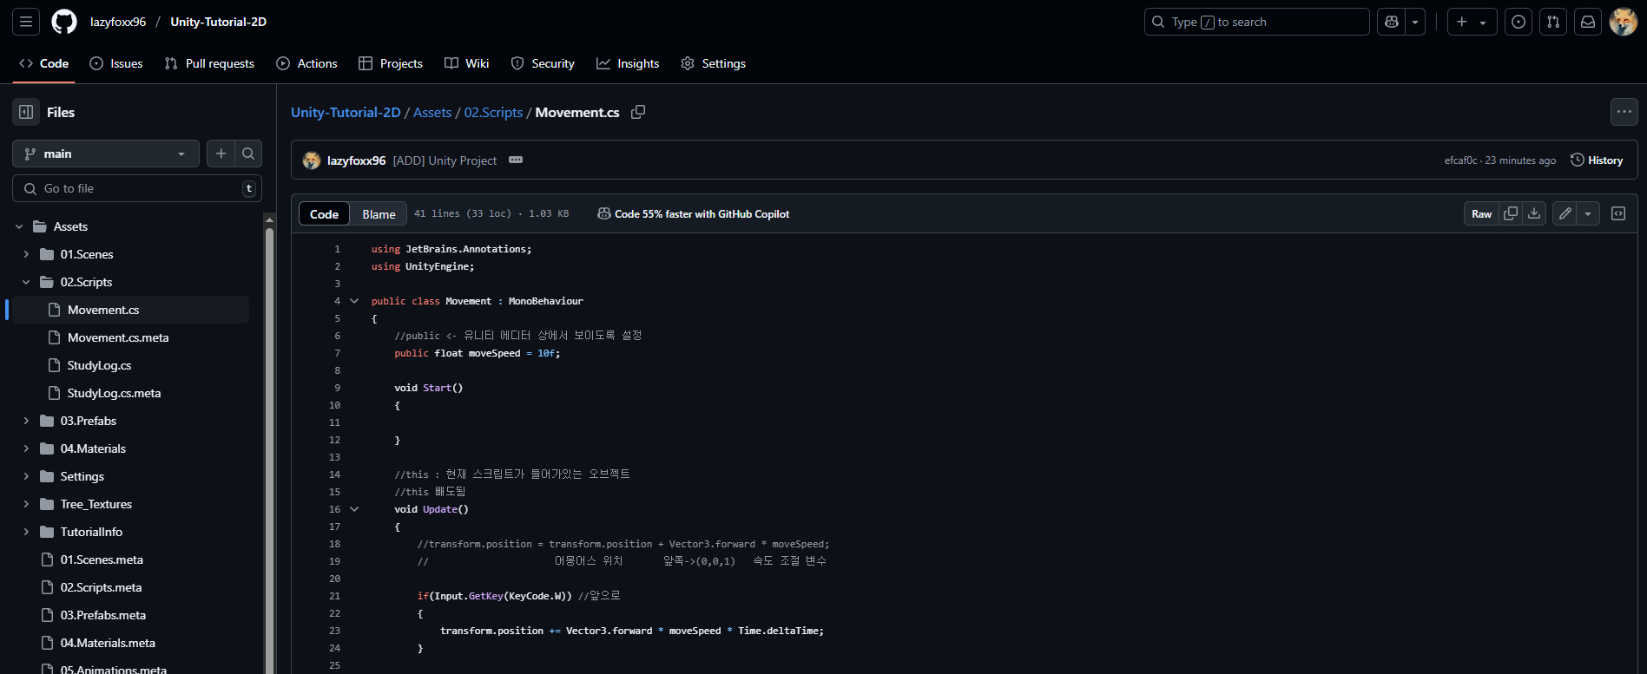Open the Insights tab
This screenshot has height=674, width=1647.
click(628, 63)
